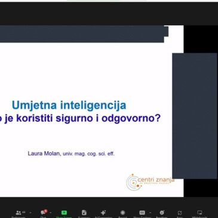Expand the caret next to Participants
Viewport: 218px width, 218px height.
pos(30,213)
